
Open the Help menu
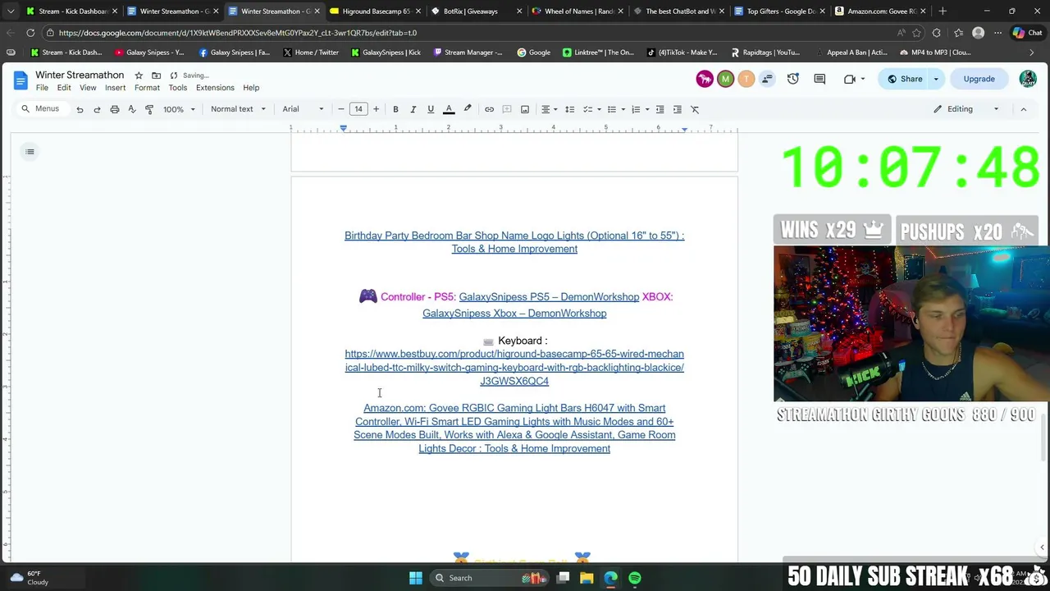[x=251, y=88]
